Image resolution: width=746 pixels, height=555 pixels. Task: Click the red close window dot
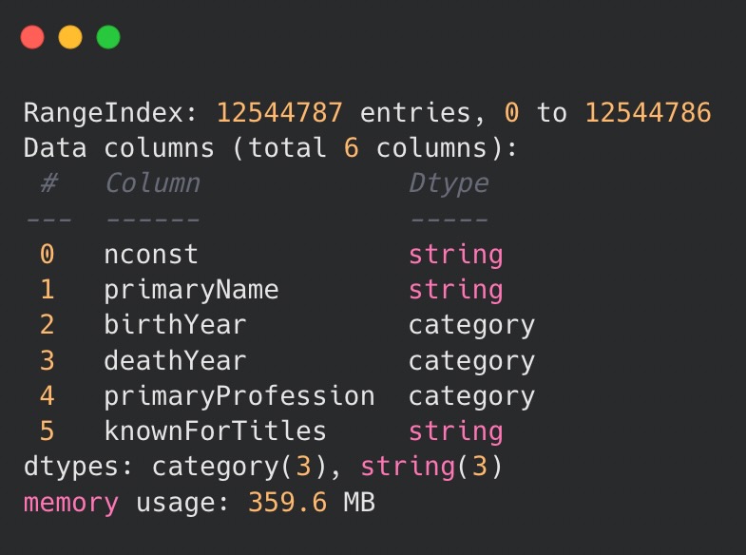[32, 37]
